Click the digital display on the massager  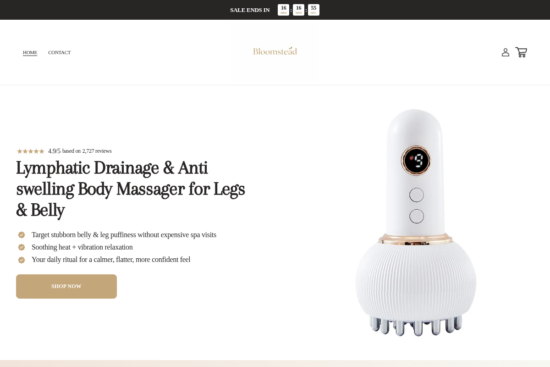click(416, 161)
